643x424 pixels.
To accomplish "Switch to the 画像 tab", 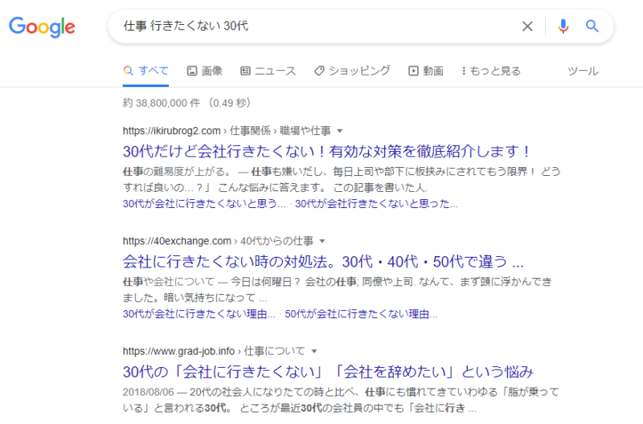I will click(x=205, y=71).
